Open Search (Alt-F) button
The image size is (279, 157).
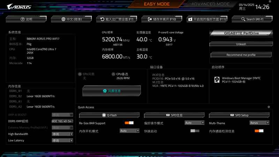pos(252,19)
